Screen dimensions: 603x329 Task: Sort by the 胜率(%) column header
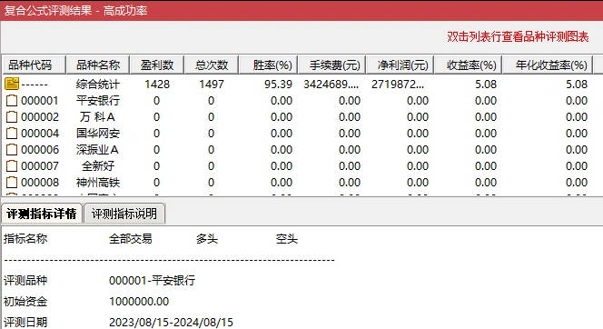tap(268, 65)
